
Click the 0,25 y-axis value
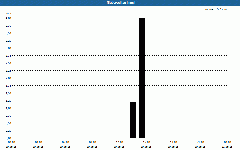[8, 131]
